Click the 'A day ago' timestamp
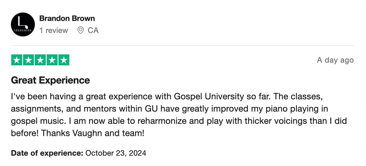The image size is (366, 166). coord(335,60)
